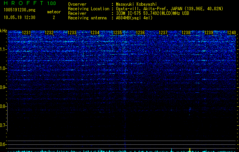Screen dimensions: 239x152
Task: Select the filename 1005191230.png
Action: (x=20, y=10)
